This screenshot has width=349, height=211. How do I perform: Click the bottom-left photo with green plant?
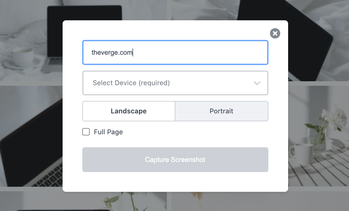(x=31, y=202)
